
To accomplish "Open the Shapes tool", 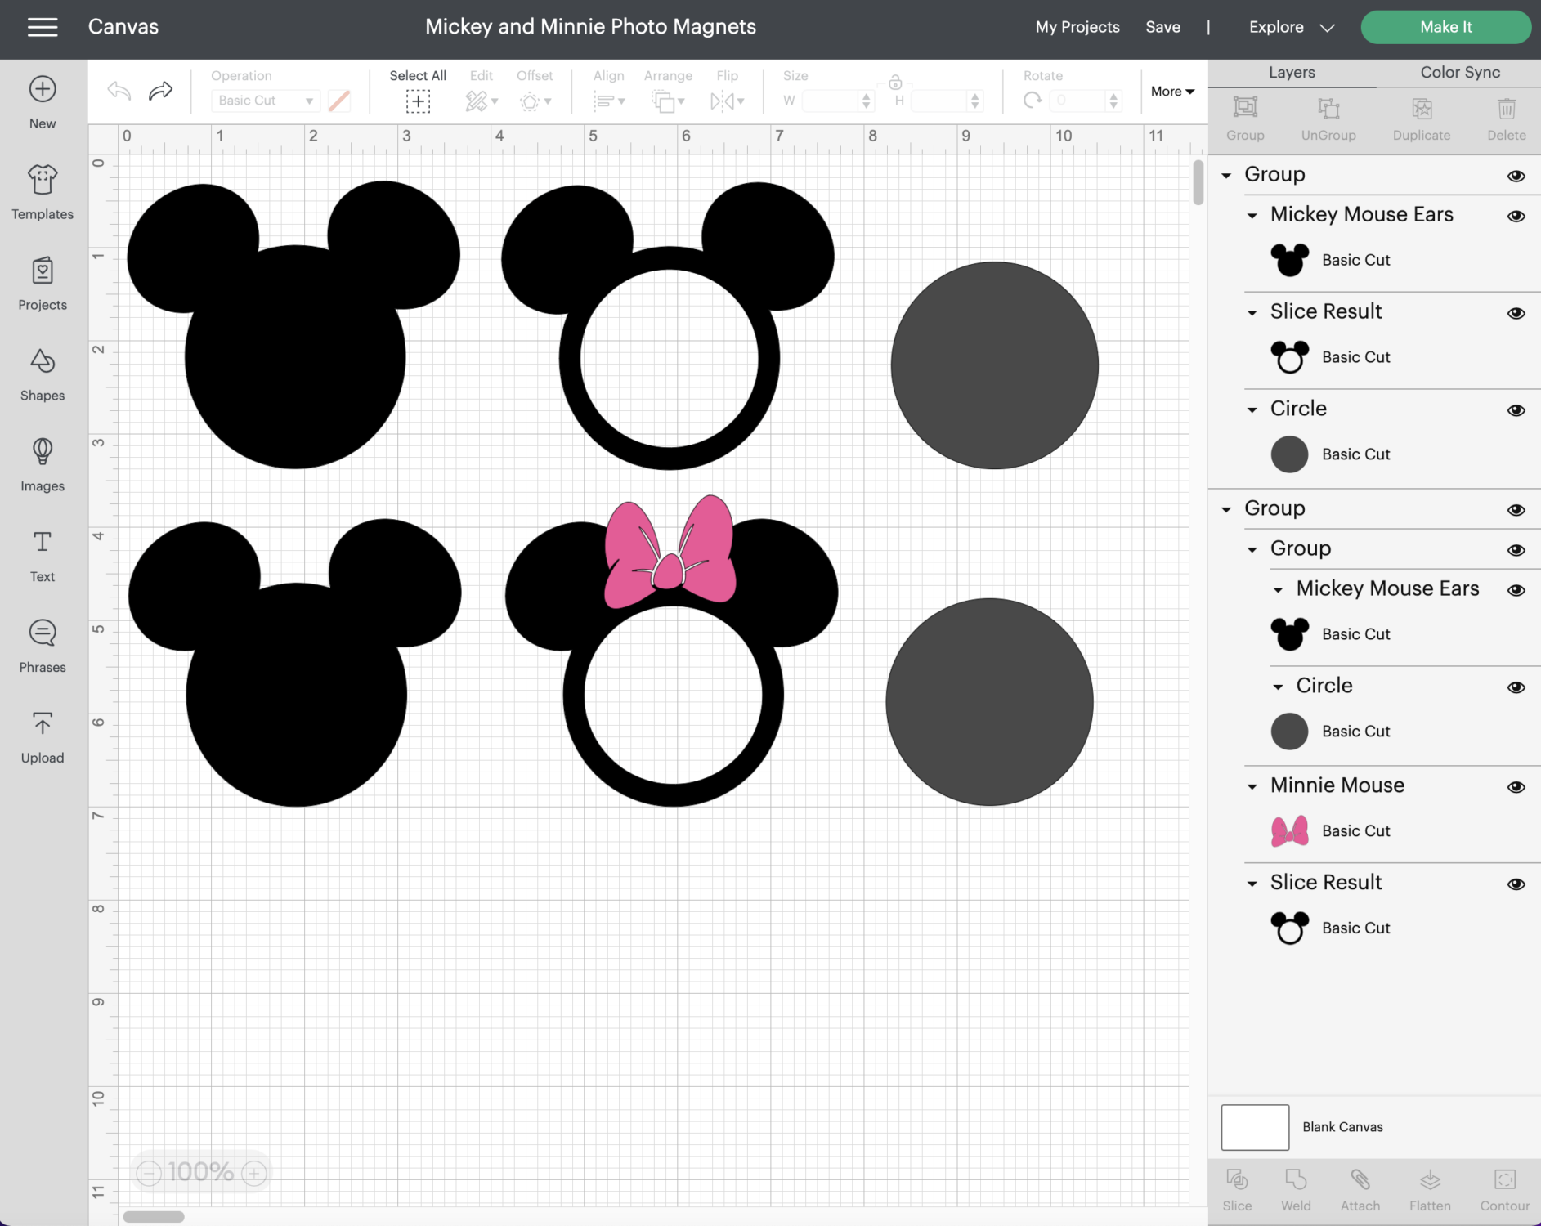I will pos(43,374).
